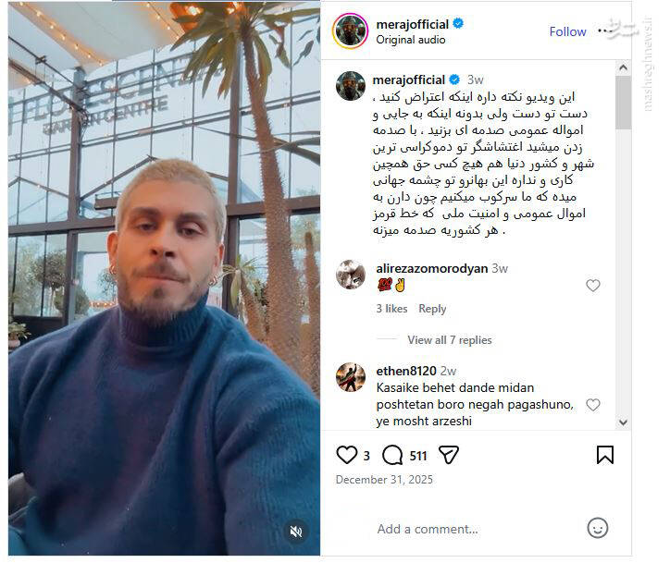Open ethen8120's profile picture
This screenshot has height=563, width=670.
[x=351, y=377]
